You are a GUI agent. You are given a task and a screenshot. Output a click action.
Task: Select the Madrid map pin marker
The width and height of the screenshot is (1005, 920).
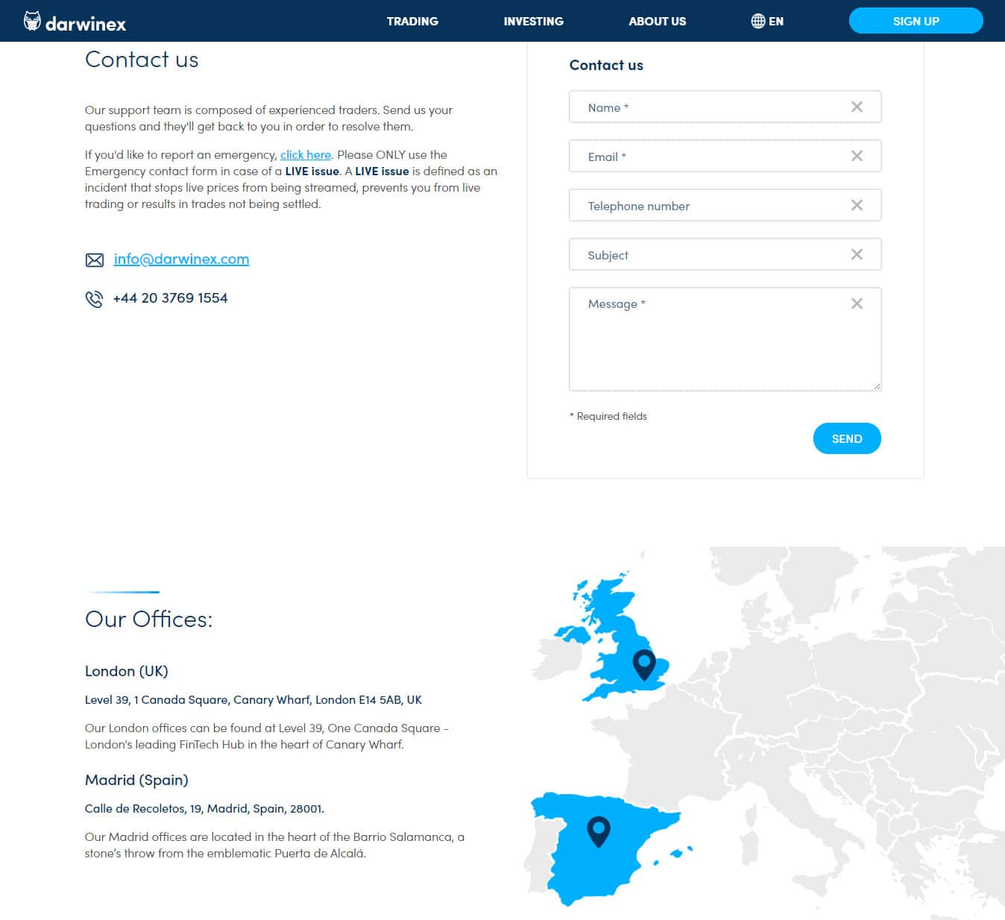pyautogui.click(x=598, y=830)
